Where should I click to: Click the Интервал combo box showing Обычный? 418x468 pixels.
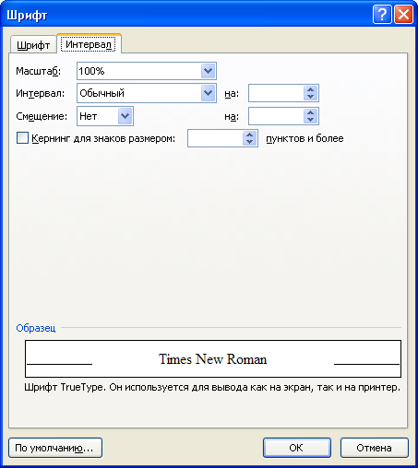pos(147,93)
